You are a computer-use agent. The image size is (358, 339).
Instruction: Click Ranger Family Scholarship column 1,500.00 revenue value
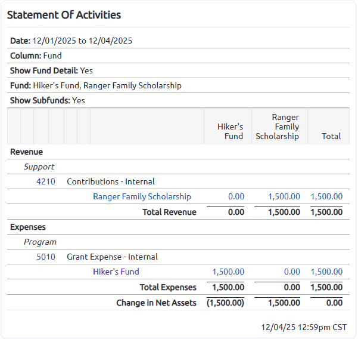[284, 196]
